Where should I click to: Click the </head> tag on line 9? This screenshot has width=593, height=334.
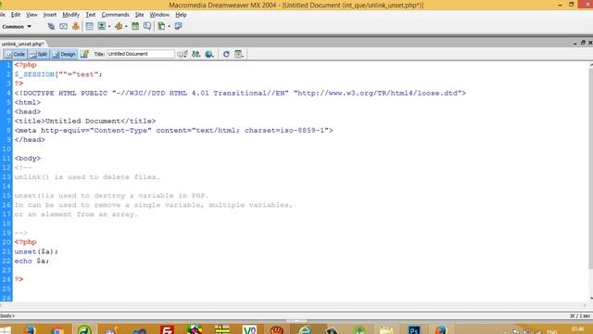pos(30,140)
